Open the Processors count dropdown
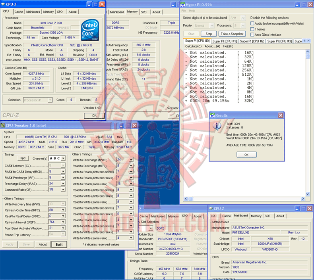Screen dimensions: 314x280 point(243,26)
